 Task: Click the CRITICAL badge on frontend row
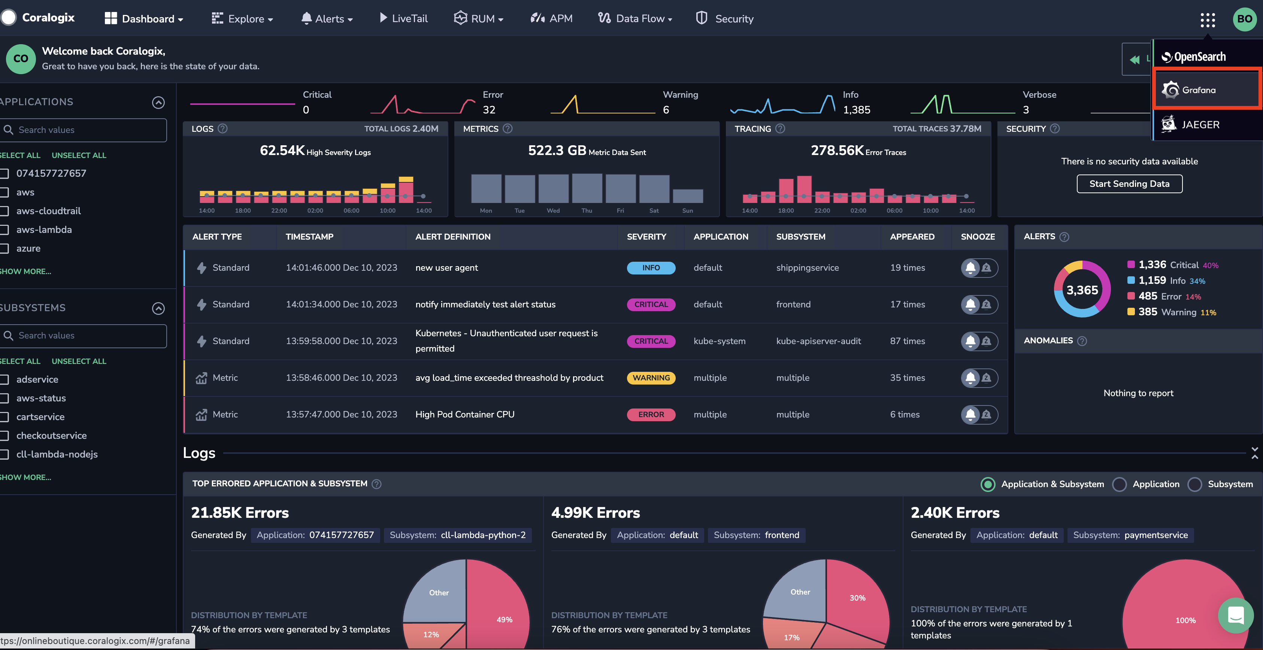pos(651,304)
